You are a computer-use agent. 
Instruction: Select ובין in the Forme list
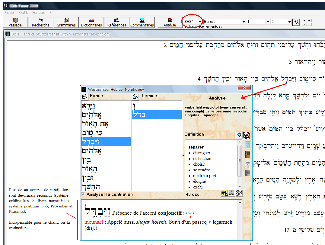pyautogui.click(x=106, y=178)
